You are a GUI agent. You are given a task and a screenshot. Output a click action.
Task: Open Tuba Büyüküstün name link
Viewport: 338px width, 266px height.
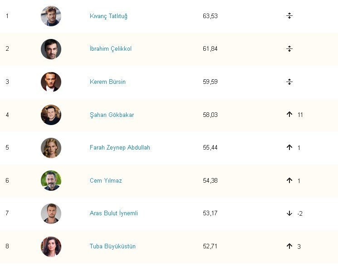[x=113, y=247]
